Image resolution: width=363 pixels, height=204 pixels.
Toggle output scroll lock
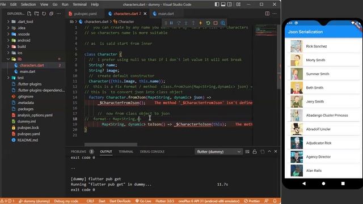tap(255, 152)
